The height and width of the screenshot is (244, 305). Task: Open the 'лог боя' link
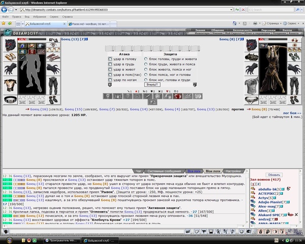click(292, 113)
